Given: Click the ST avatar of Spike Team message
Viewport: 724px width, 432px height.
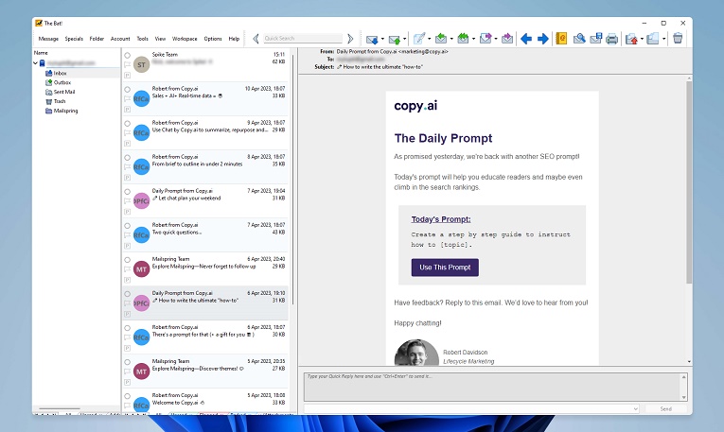Looking at the screenshot, I should click(x=141, y=64).
